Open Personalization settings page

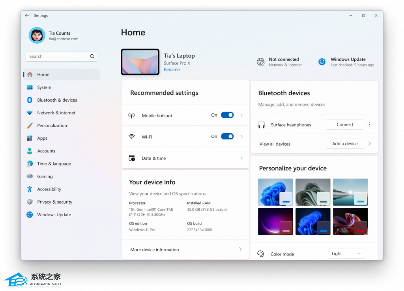coord(62,126)
